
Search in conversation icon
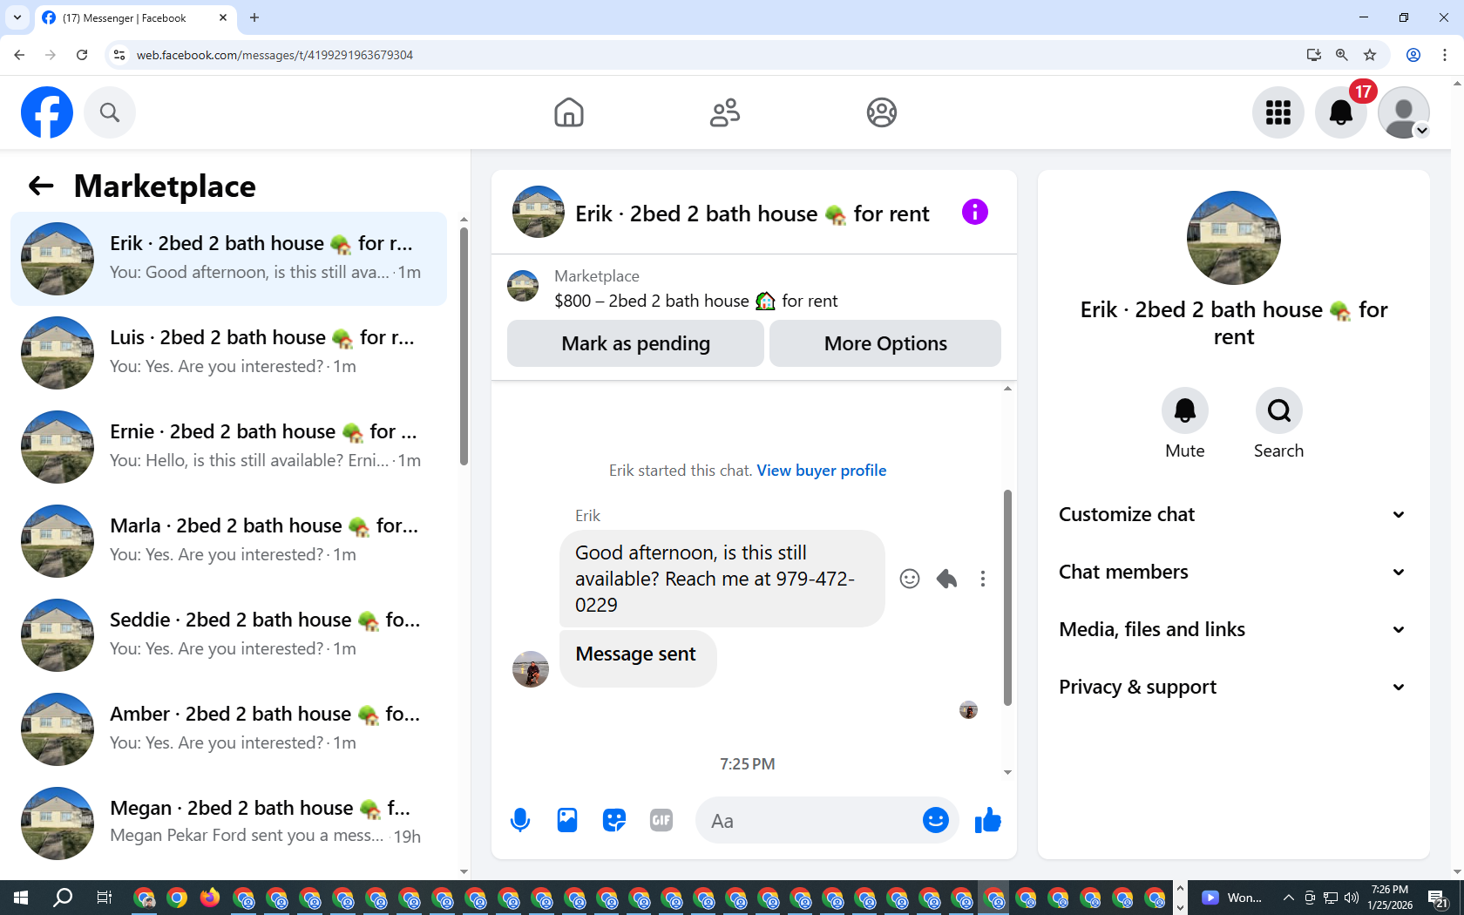click(x=1279, y=410)
